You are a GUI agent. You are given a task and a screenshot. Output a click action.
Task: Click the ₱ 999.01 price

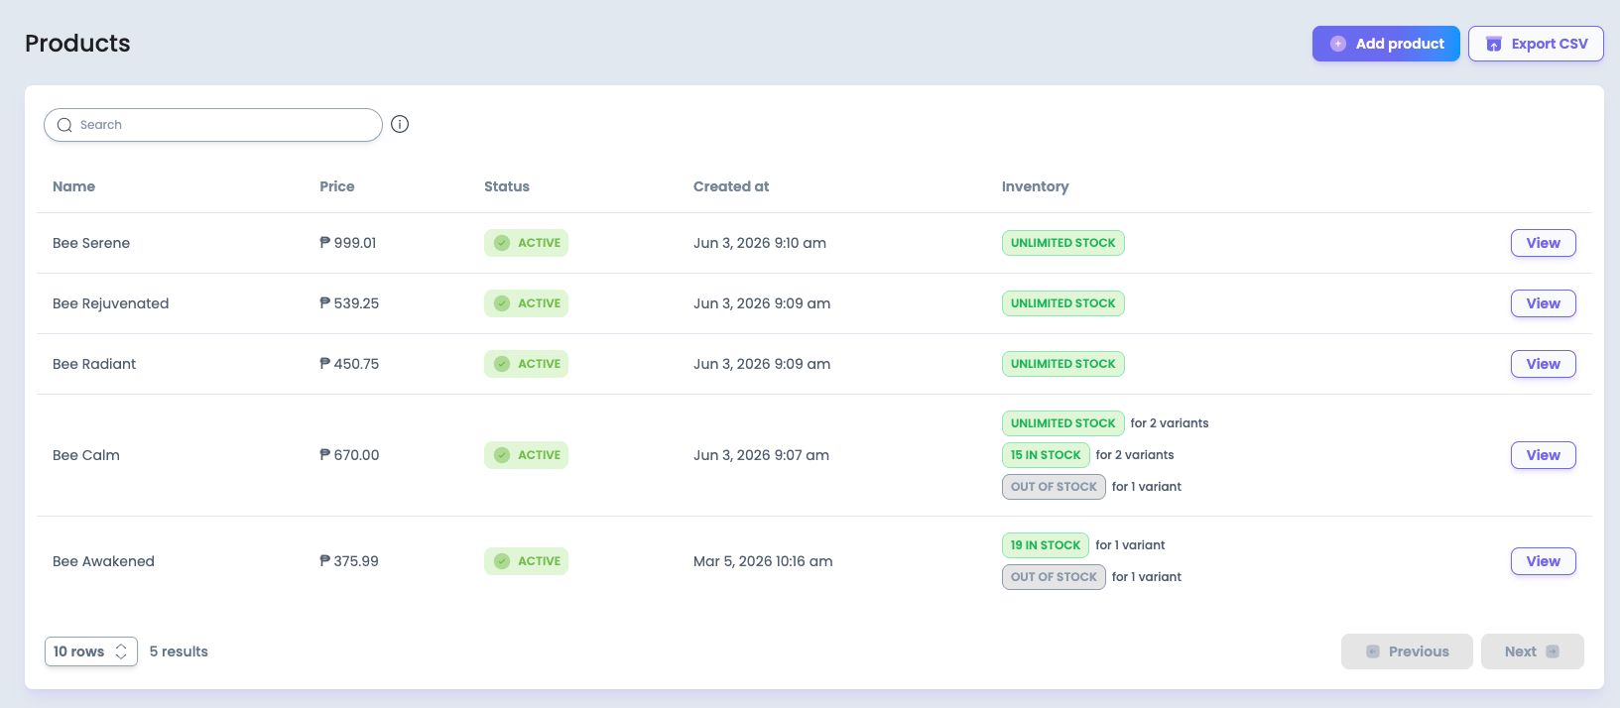348,243
